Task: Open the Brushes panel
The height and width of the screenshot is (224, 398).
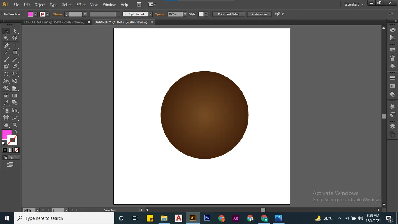Action: (x=392, y=58)
